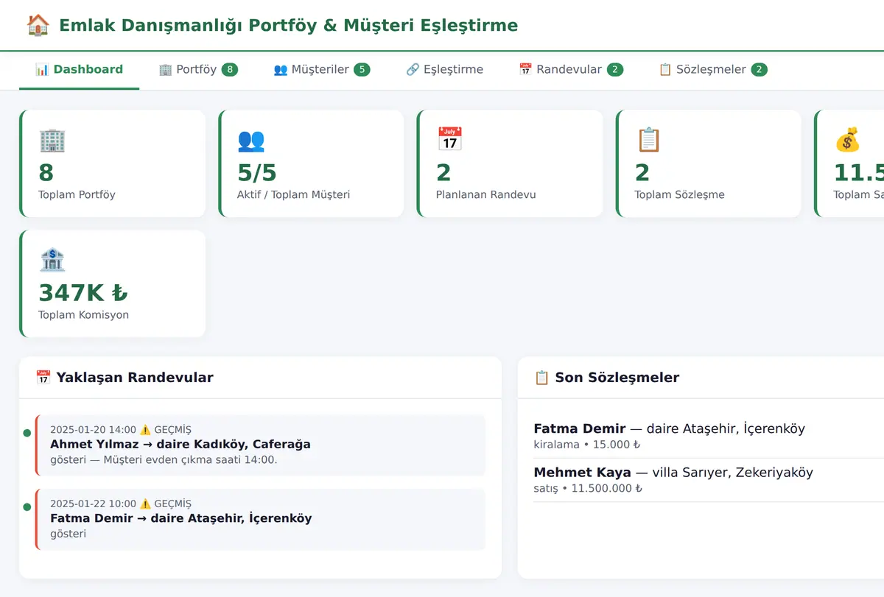This screenshot has height=597, width=884.
Task: Click the house logo icon in the header
Action: [x=38, y=26]
